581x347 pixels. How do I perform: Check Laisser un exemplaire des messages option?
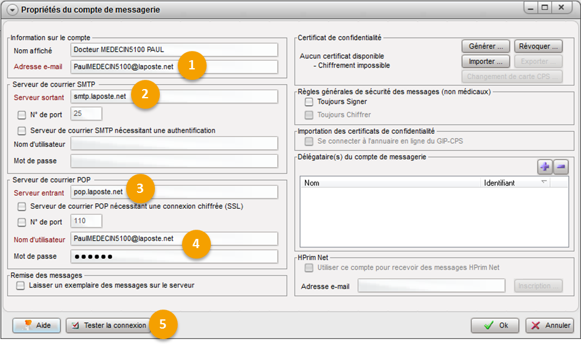point(21,286)
